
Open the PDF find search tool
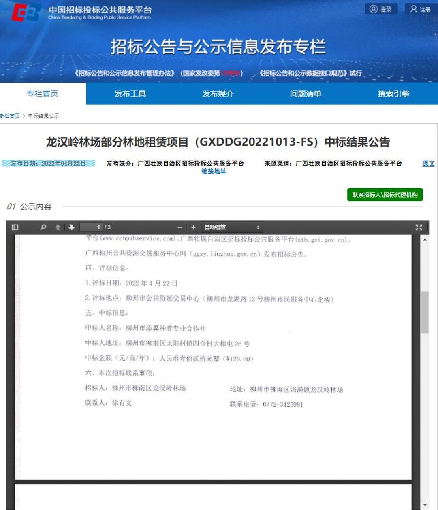point(43,227)
